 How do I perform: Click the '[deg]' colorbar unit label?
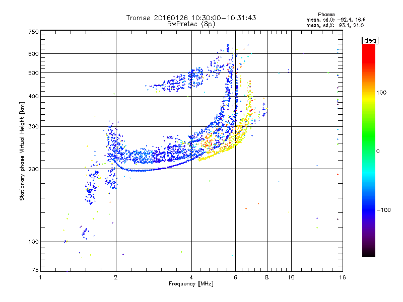coord(370,40)
